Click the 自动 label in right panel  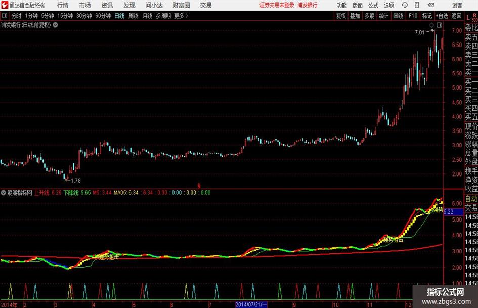tap(471, 199)
